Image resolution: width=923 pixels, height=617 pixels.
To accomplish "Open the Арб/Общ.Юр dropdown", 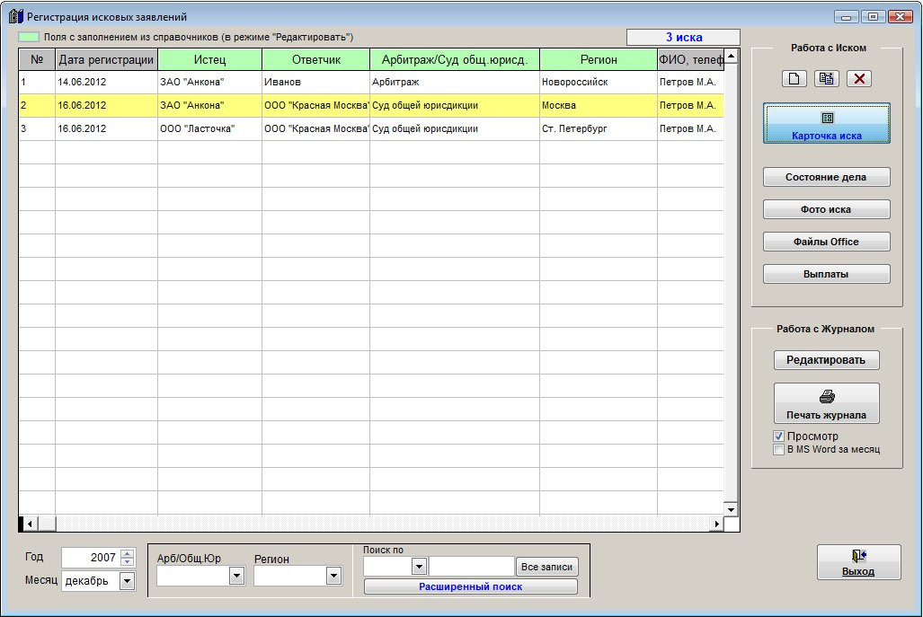I will [x=236, y=577].
